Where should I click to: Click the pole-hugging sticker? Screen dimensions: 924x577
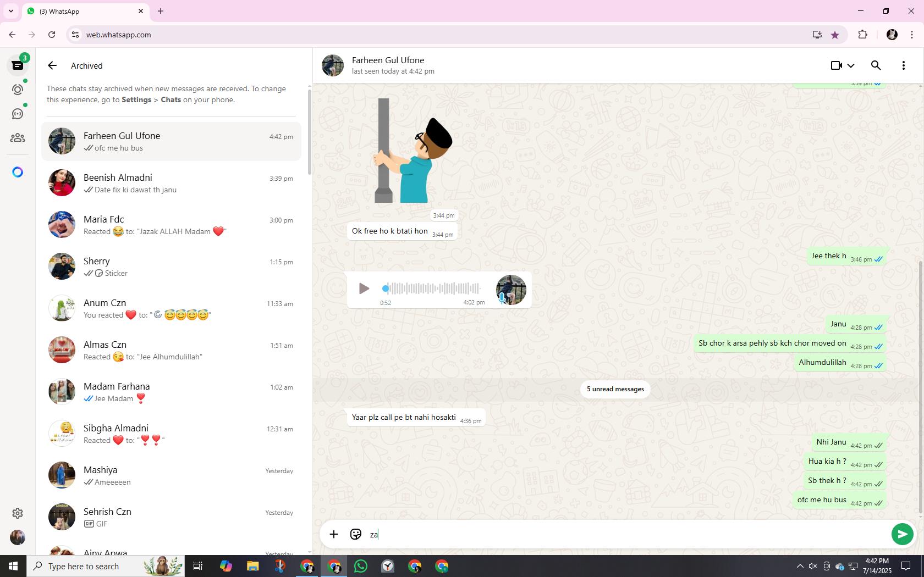414,150
